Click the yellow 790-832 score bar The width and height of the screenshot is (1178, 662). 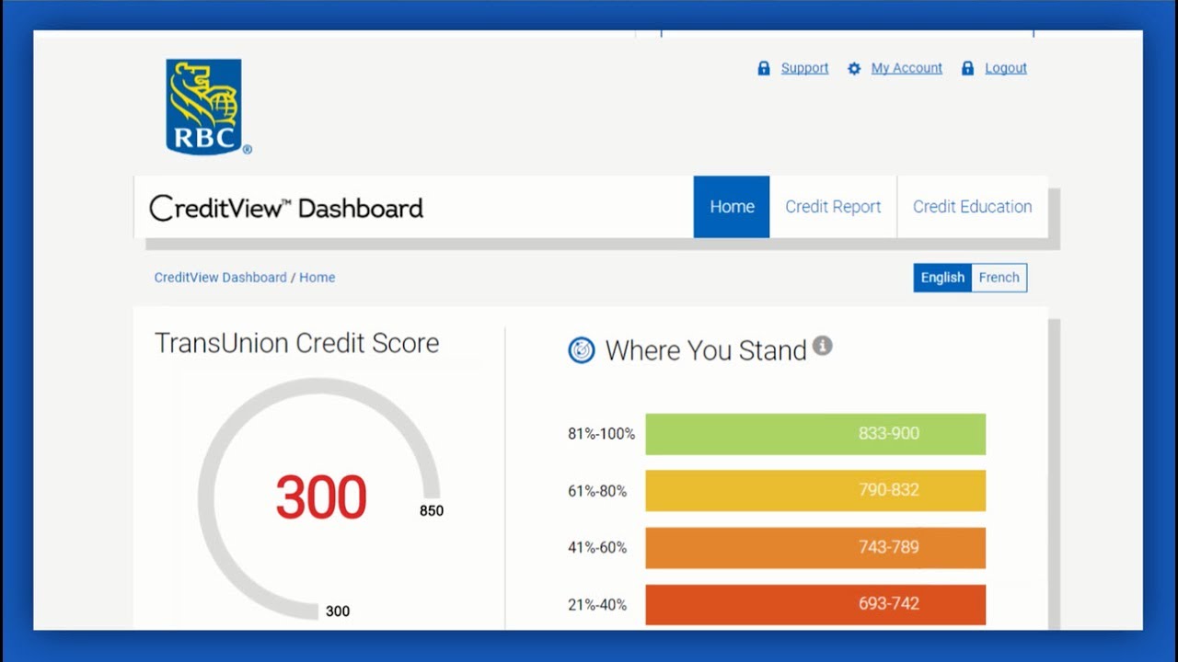click(815, 490)
